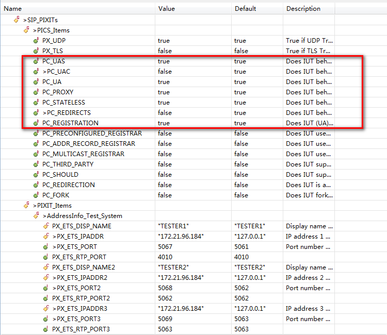Collapse the >SIP_PIXITs tree node
The image size is (387, 335).
(25, 20)
